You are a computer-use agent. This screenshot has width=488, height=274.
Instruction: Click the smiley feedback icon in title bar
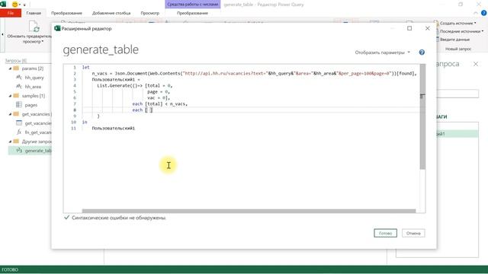click(x=14, y=5)
